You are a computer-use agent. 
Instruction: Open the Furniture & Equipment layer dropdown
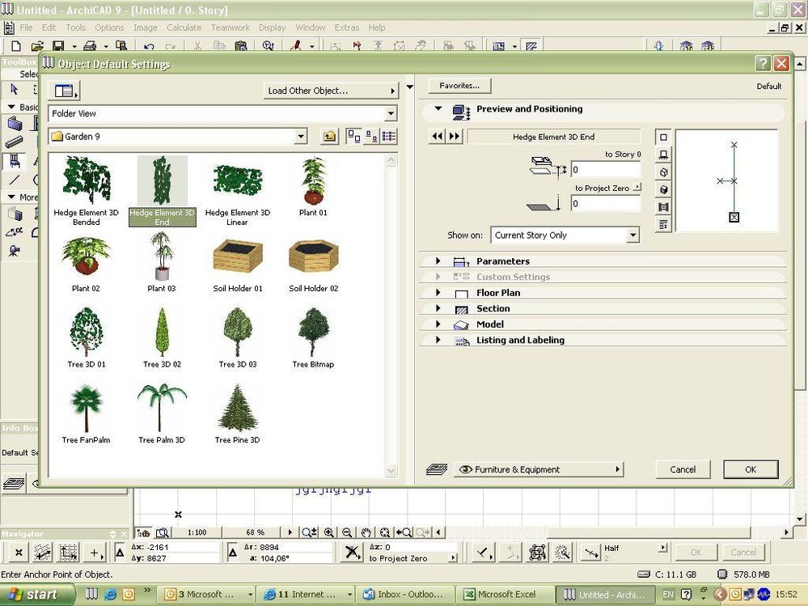[x=539, y=469]
